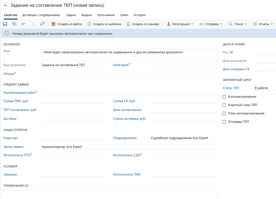Click the colorful Create from file icon
Image resolution: width=276 pixels, height=199 pixels.
click(x=54, y=24)
